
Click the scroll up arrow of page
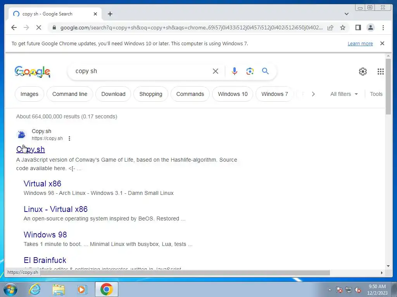pyautogui.click(x=388, y=56)
